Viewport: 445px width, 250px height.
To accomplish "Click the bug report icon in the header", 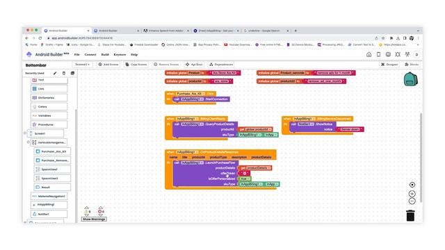I will pyautogui.click(x=398, y=55).
